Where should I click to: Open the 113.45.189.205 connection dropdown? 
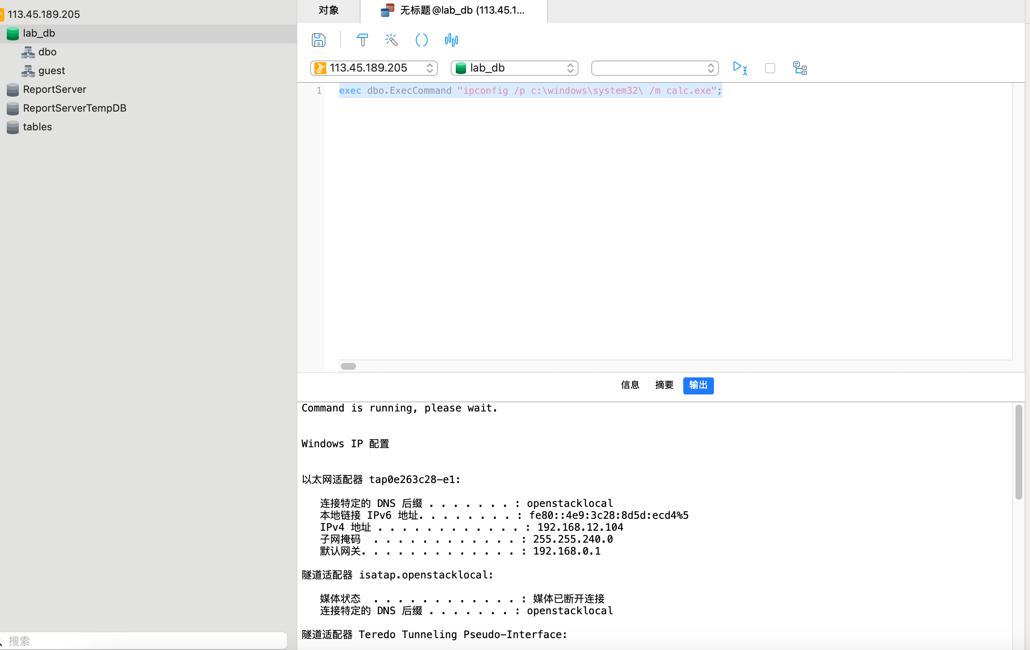pyautogui.click(x=374, y=68)
